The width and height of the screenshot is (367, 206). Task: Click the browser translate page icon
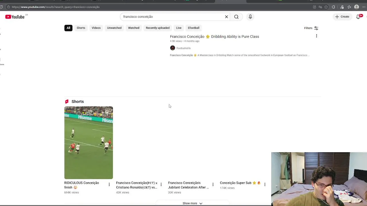320,7
